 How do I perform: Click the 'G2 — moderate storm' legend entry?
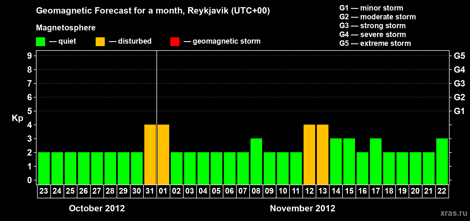coord(378,17)
